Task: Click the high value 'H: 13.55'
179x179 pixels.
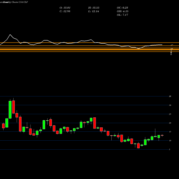Action: pyautogui.click(x=94, y=8)
